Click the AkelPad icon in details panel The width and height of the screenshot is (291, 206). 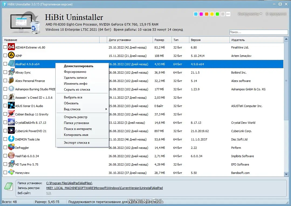(x=9, y=187)
